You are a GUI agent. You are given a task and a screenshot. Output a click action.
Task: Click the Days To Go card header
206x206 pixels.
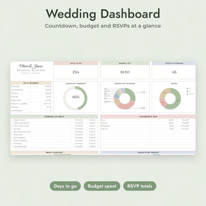pos(76,63)
